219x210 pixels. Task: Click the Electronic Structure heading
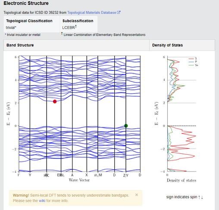coord(26,3)
